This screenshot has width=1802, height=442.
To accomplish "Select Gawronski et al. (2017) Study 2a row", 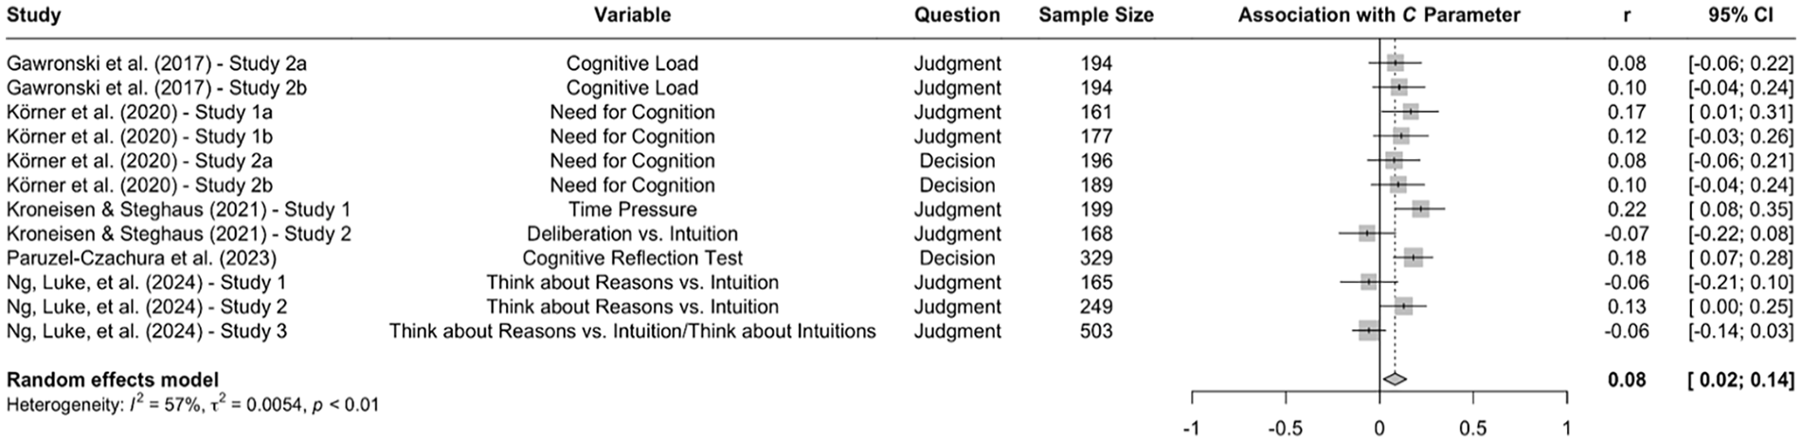I will pyautogui.click(x=900, y=63).
